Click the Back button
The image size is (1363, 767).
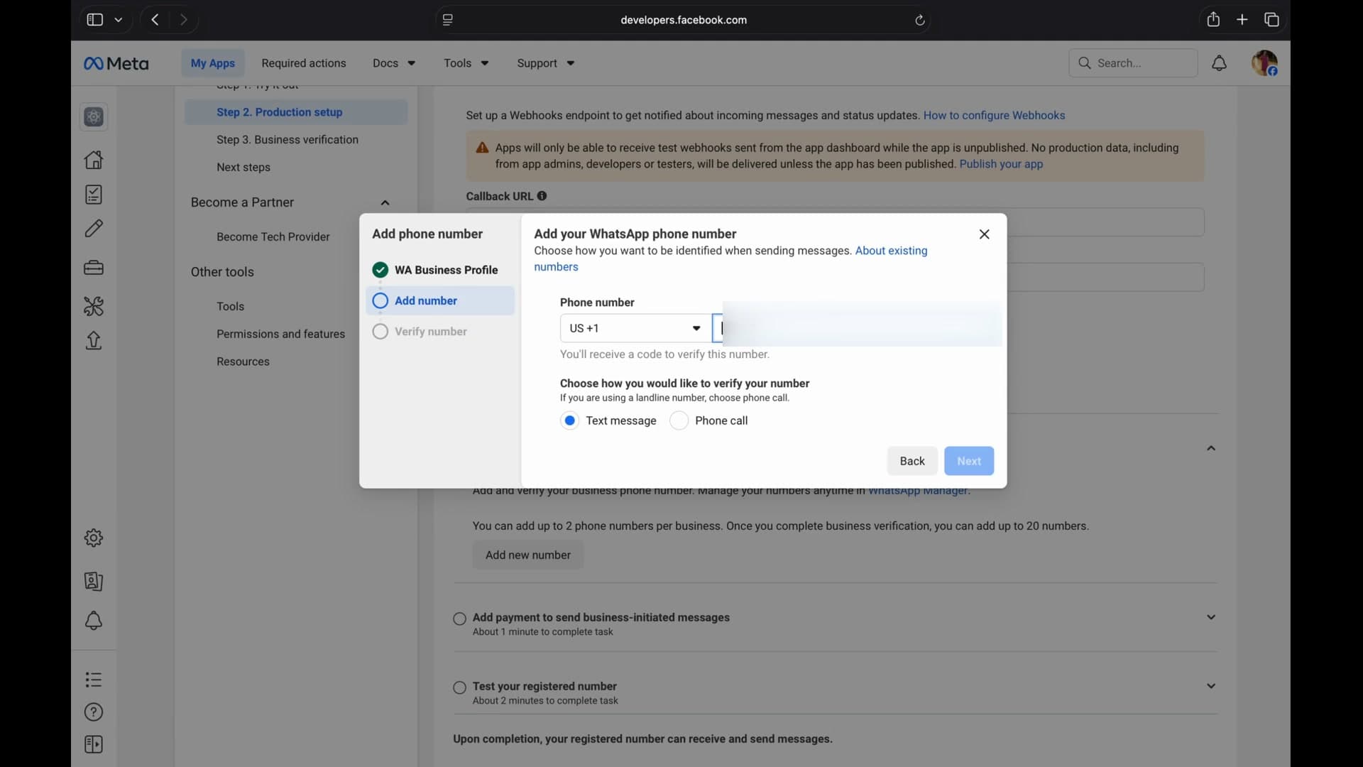(912, 462)
